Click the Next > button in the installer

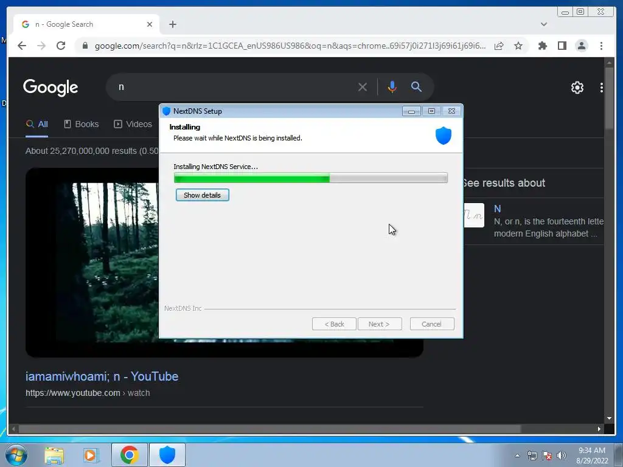pyautogui.click(x=379, y=324)
